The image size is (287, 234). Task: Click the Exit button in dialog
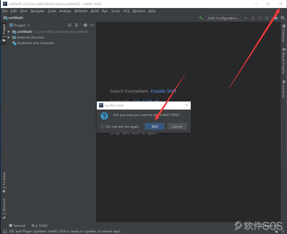point(155,127)
